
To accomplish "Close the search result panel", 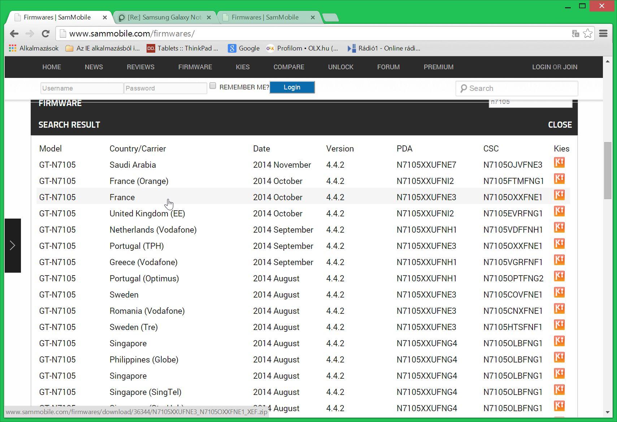I will 560,125.
